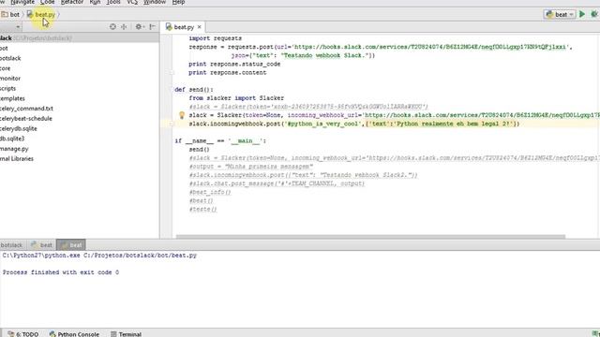Screen dimensions: 600x337
Task: Click the editor horizontal scrollbar
Action: pos(370,237)
